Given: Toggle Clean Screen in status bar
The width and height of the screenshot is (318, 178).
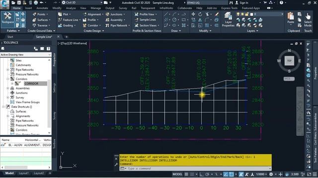Looking at the screenshot, I should point(309,174).
